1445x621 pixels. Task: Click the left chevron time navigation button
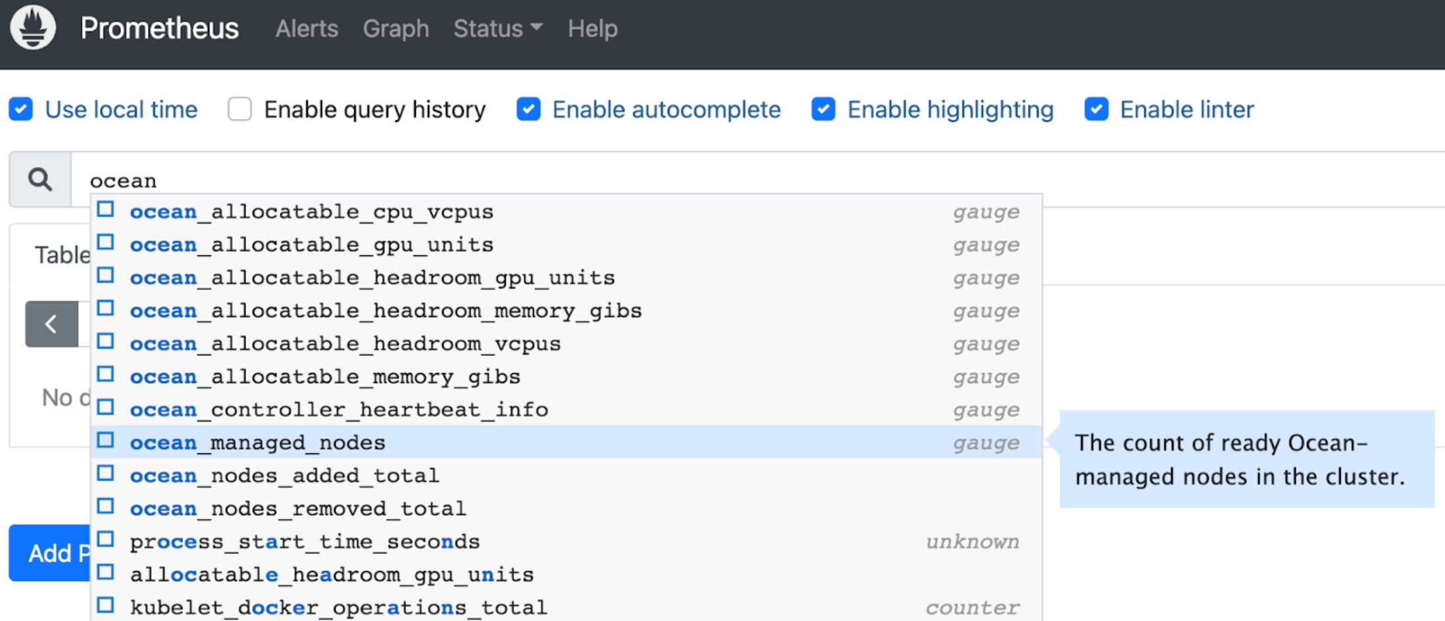click(x=51, y=324)
